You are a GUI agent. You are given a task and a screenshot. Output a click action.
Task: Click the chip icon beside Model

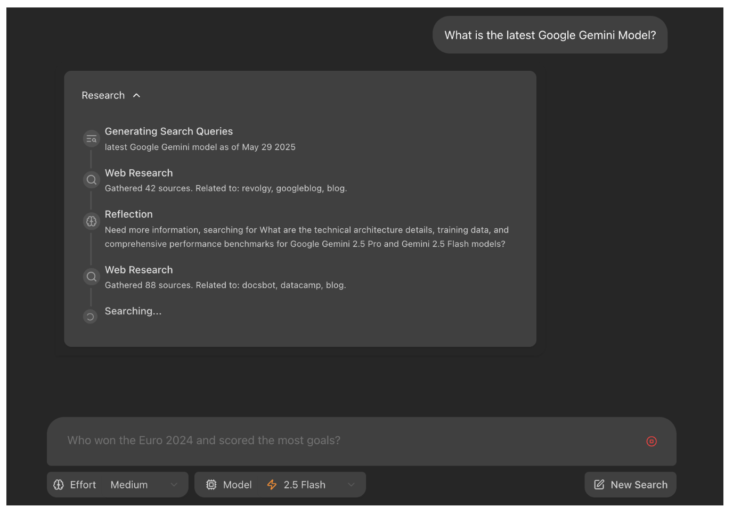coord(211,485)
